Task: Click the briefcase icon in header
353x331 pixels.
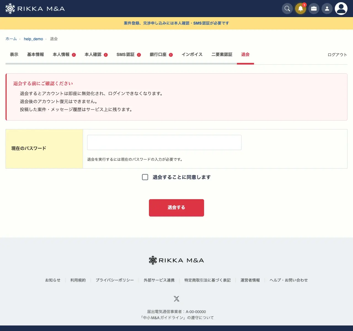Action: pyautogui.click(x=314, y=9)
